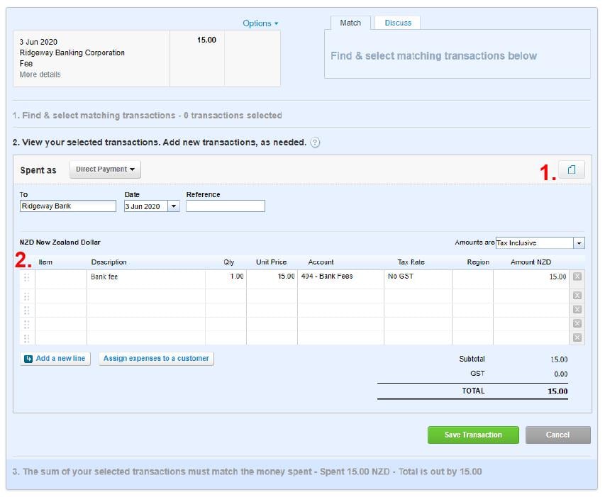Switch to the Discuss tab

point(398,23)
